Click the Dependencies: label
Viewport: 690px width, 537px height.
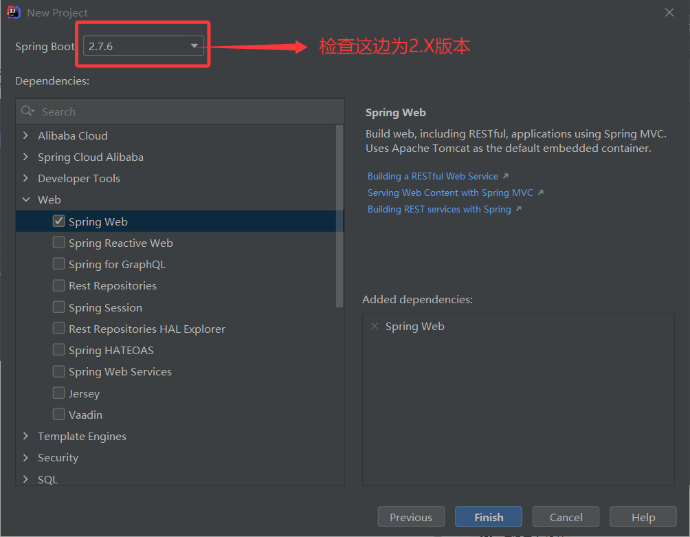(52, 81)
